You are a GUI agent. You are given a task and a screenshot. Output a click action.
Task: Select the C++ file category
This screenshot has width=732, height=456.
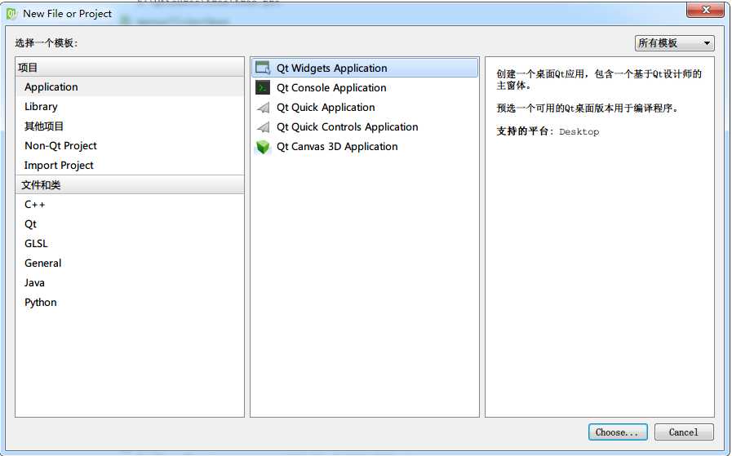tap(130, 205)
